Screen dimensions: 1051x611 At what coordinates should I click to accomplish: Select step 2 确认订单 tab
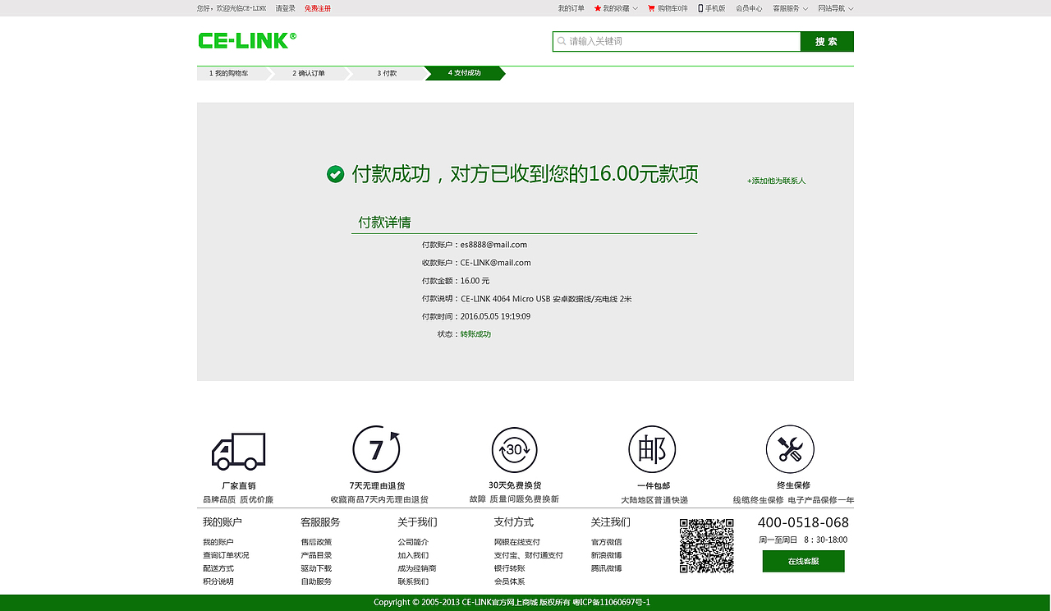pyautogui.click(x=310, y=73)
